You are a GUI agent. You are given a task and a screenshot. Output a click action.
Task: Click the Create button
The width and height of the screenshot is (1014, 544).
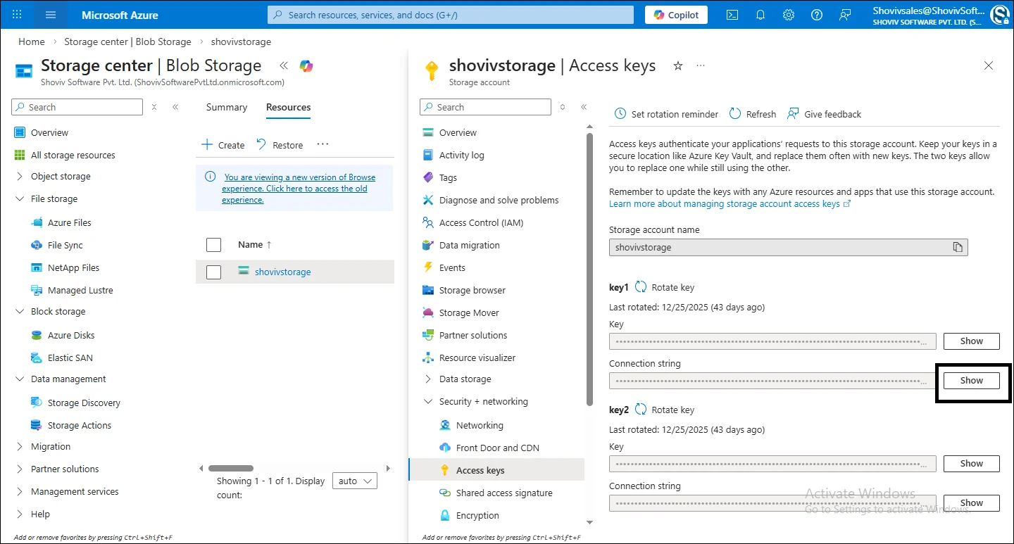pyautogui.click(x=223, y=145)
